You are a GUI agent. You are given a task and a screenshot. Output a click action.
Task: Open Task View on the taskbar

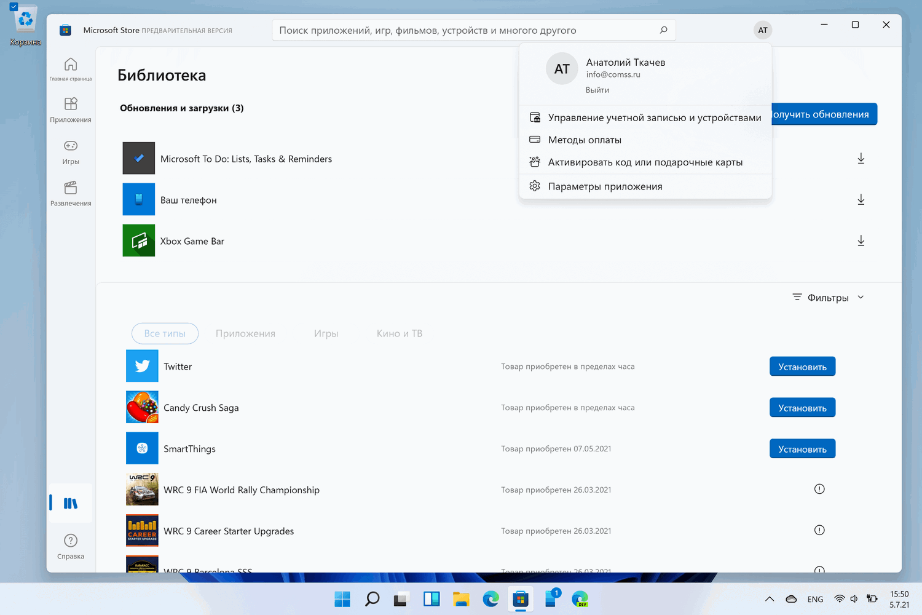point(401,599)
